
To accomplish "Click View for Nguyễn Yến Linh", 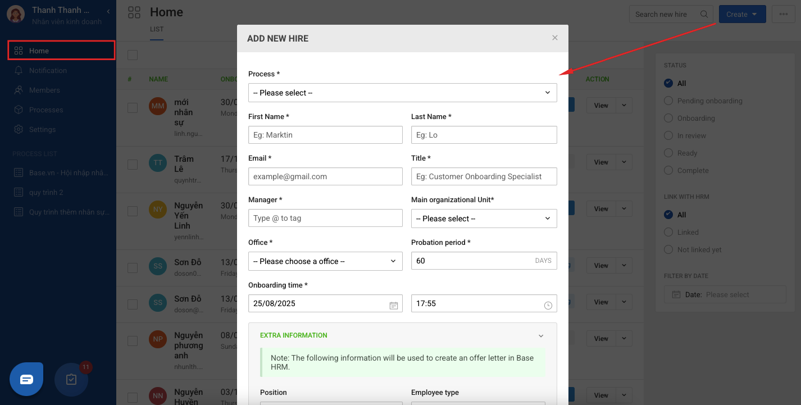I will click(x=601, y=209).
